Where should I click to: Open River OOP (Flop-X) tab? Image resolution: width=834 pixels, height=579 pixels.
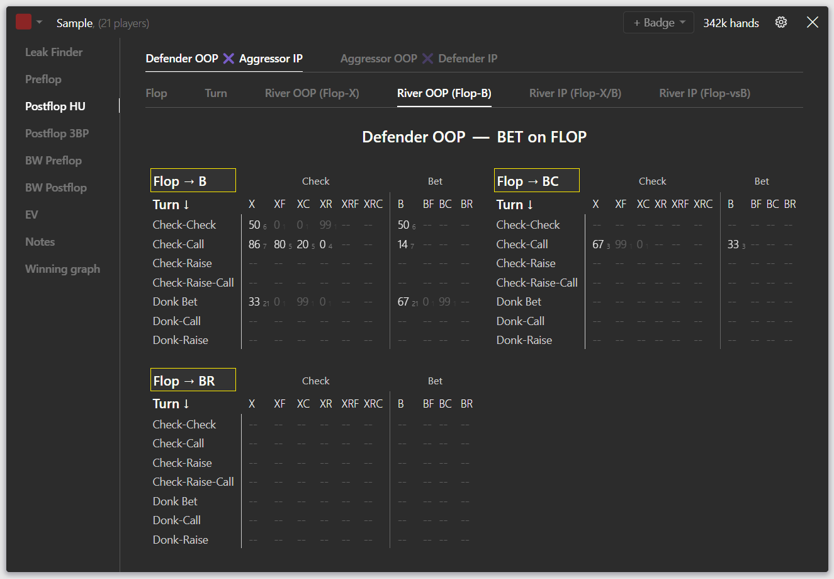pyautogui.click(x=312, y=93)
